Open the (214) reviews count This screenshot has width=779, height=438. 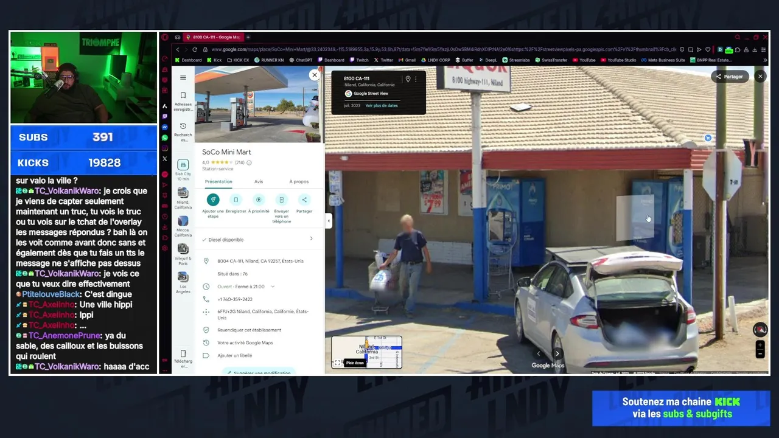(x=239, y=162)
